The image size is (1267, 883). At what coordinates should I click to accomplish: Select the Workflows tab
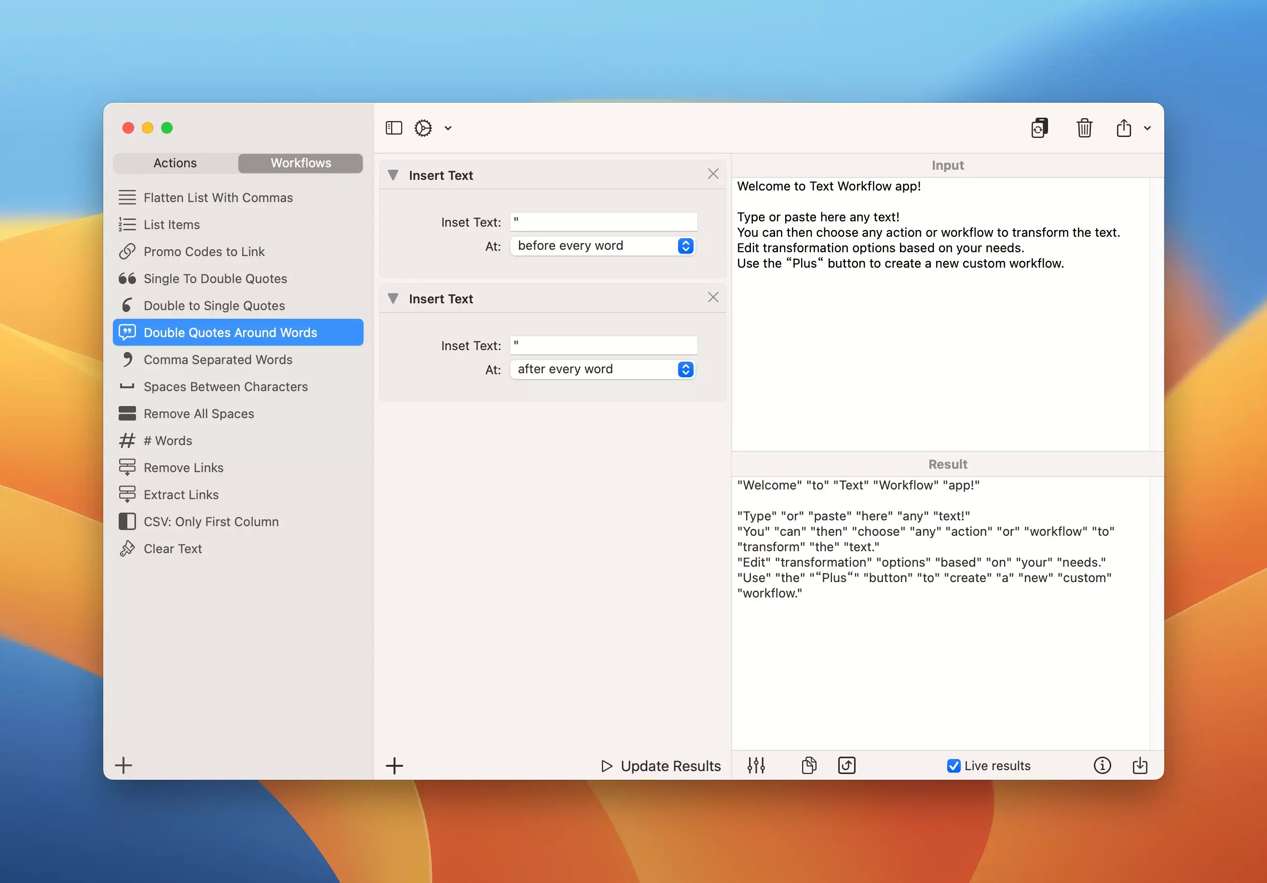point(301,163)
